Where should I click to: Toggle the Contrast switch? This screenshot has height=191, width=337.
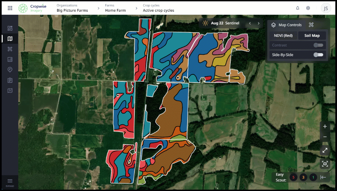click(318, 45)
